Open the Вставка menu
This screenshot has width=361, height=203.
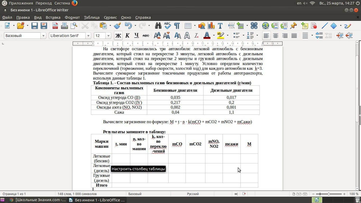tap(53, 17)
